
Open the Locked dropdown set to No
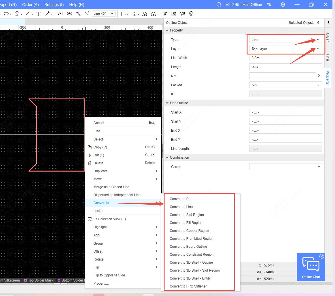[285, 85]
